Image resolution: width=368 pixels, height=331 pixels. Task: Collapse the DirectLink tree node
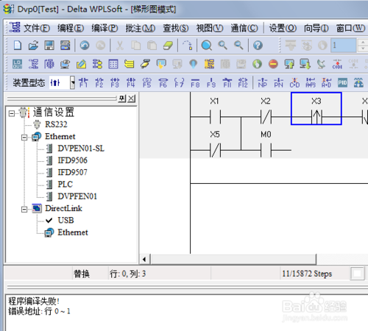(x=24, y=210)
